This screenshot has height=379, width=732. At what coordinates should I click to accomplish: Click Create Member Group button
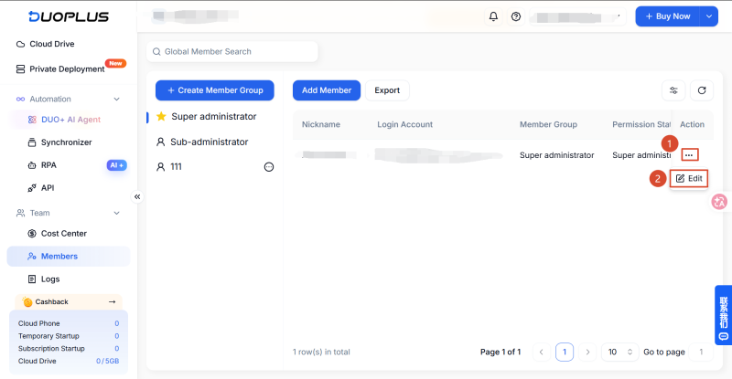(x=215, y=90)
